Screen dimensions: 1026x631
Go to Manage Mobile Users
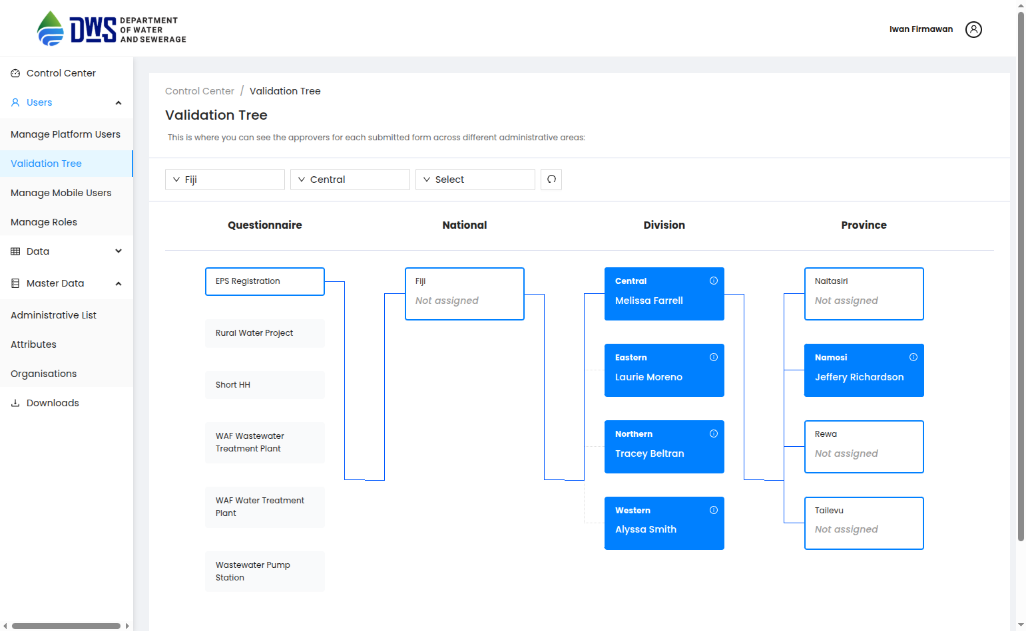(67, 193)
